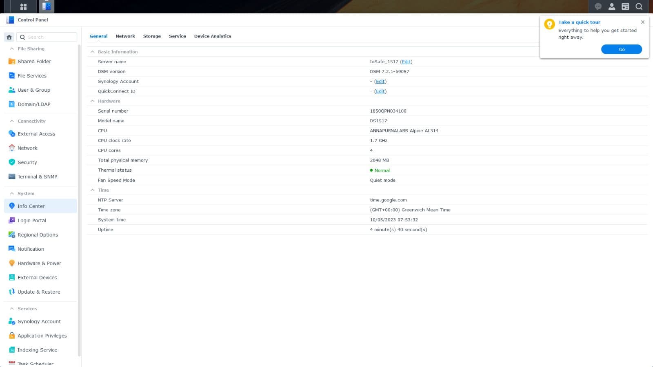This screenshot has height=367, width=653.
Task: Open the Security section
Action: pyautogui.click(x=27, y=162)
